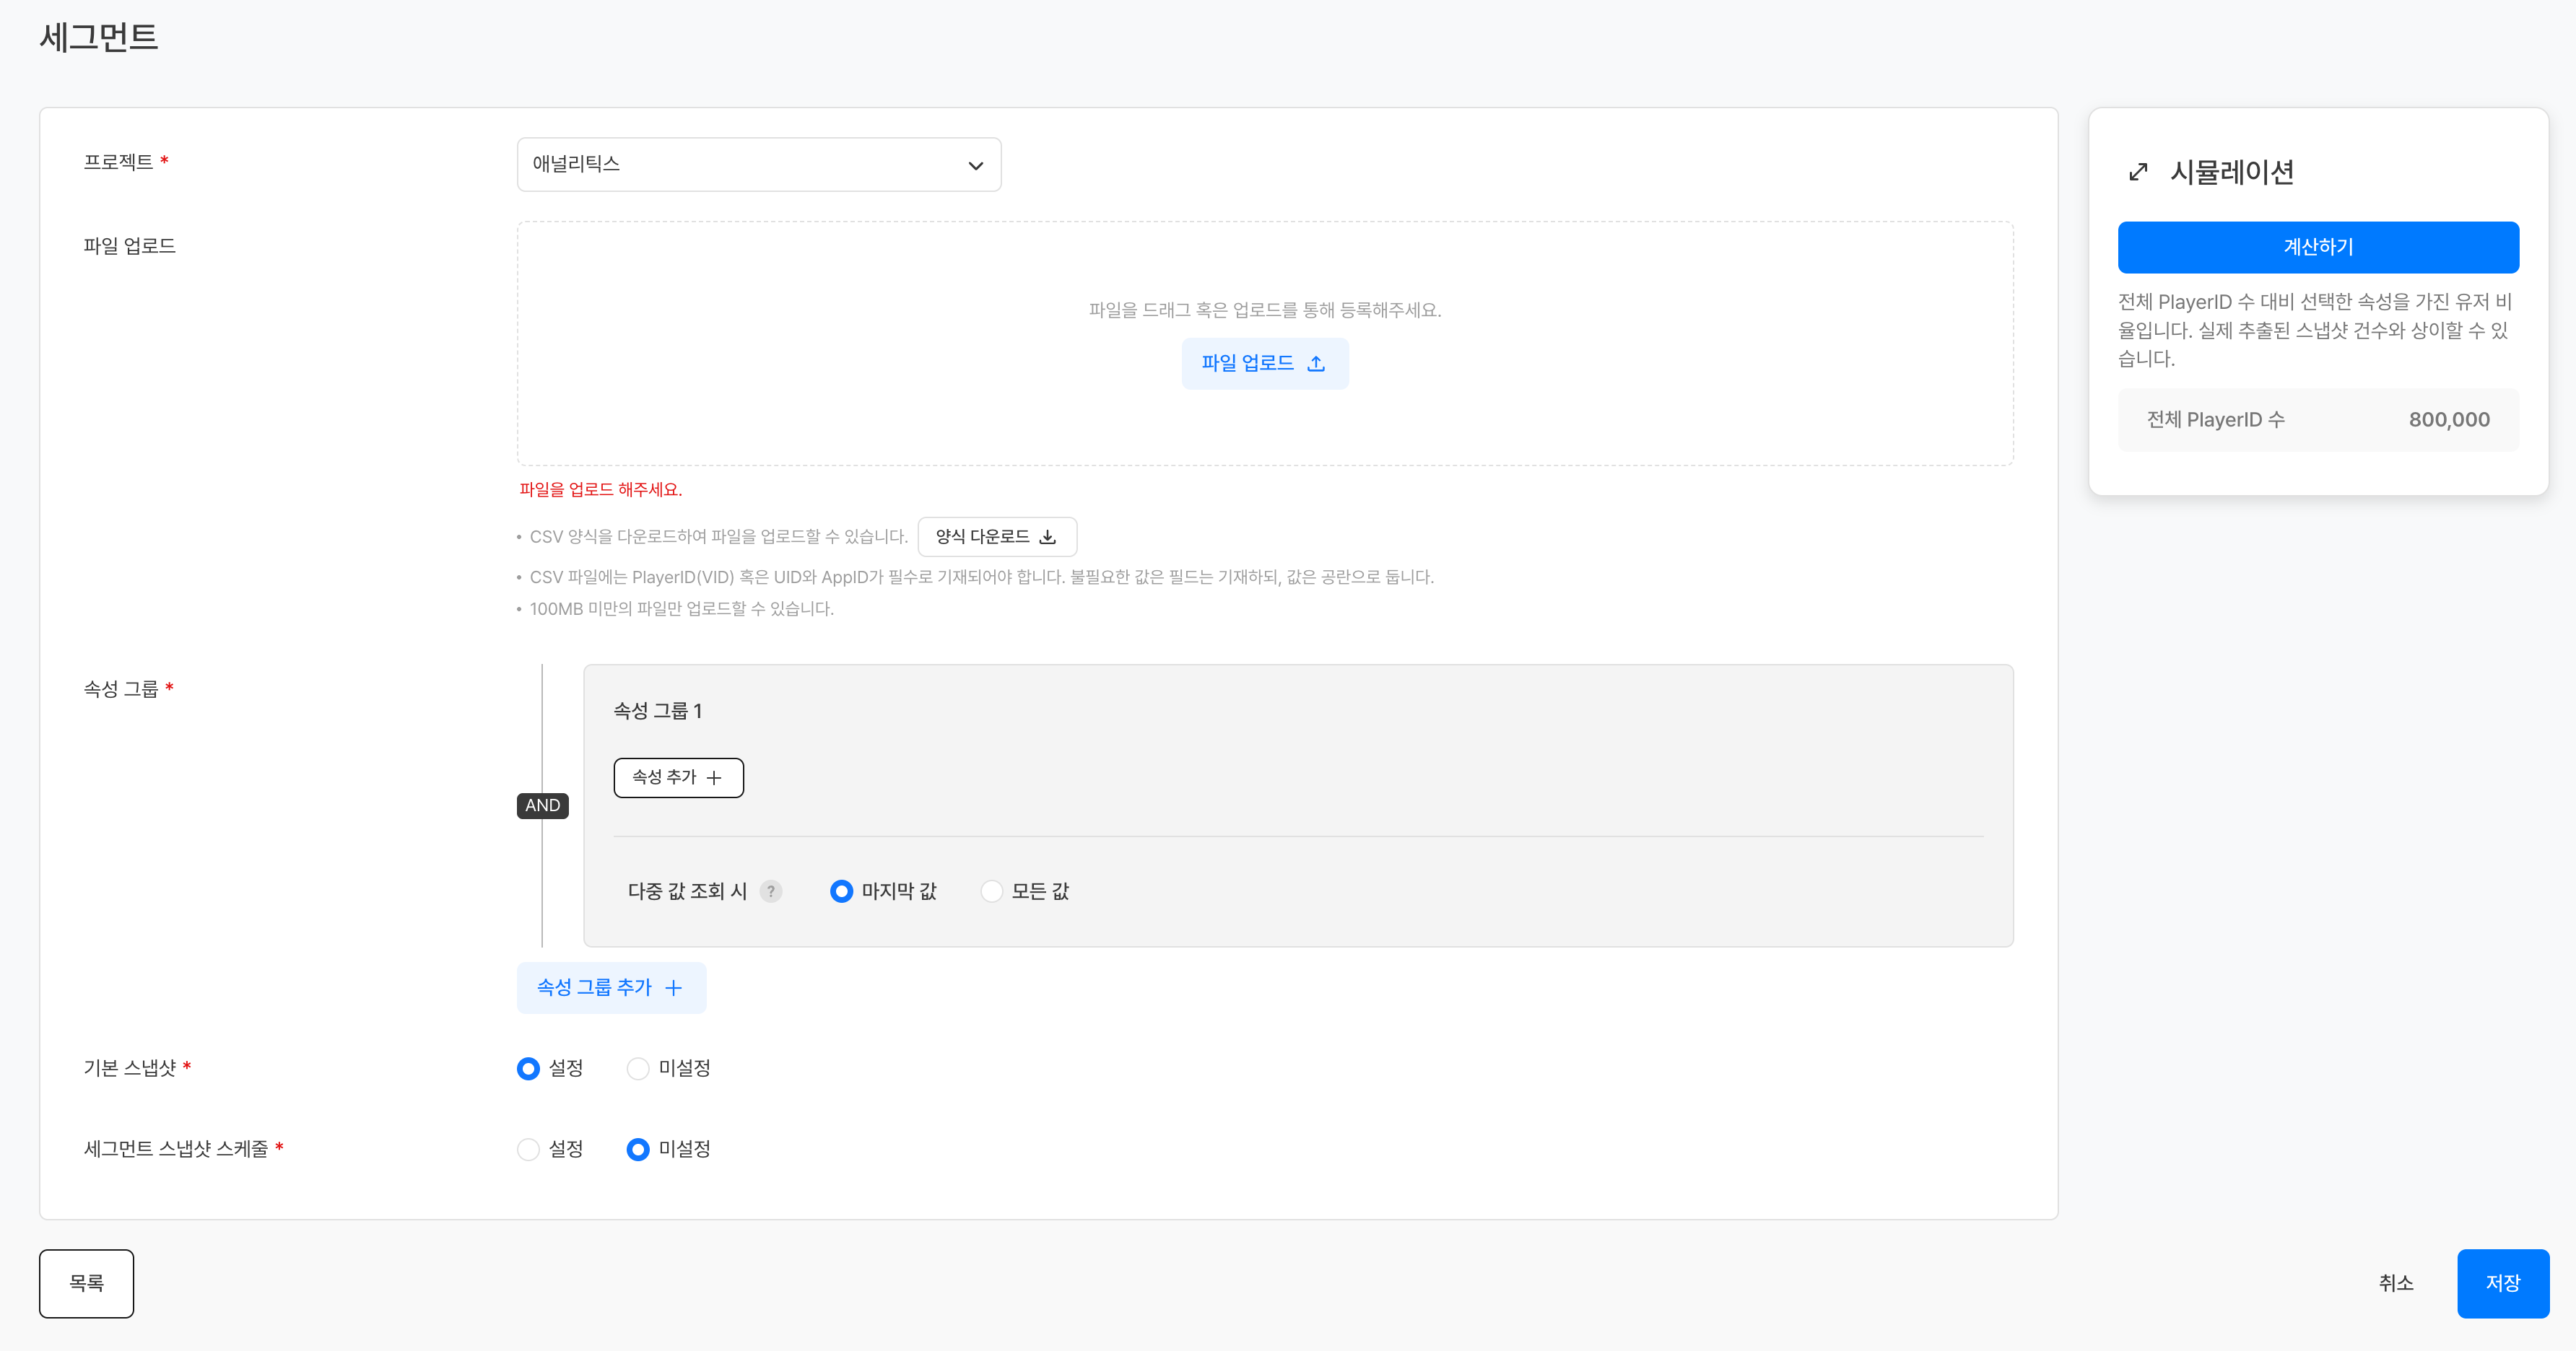The image size is (2576, 1351).
Task: Click the 전체 PlayerID 수 result row
Action: point(2317,420)
